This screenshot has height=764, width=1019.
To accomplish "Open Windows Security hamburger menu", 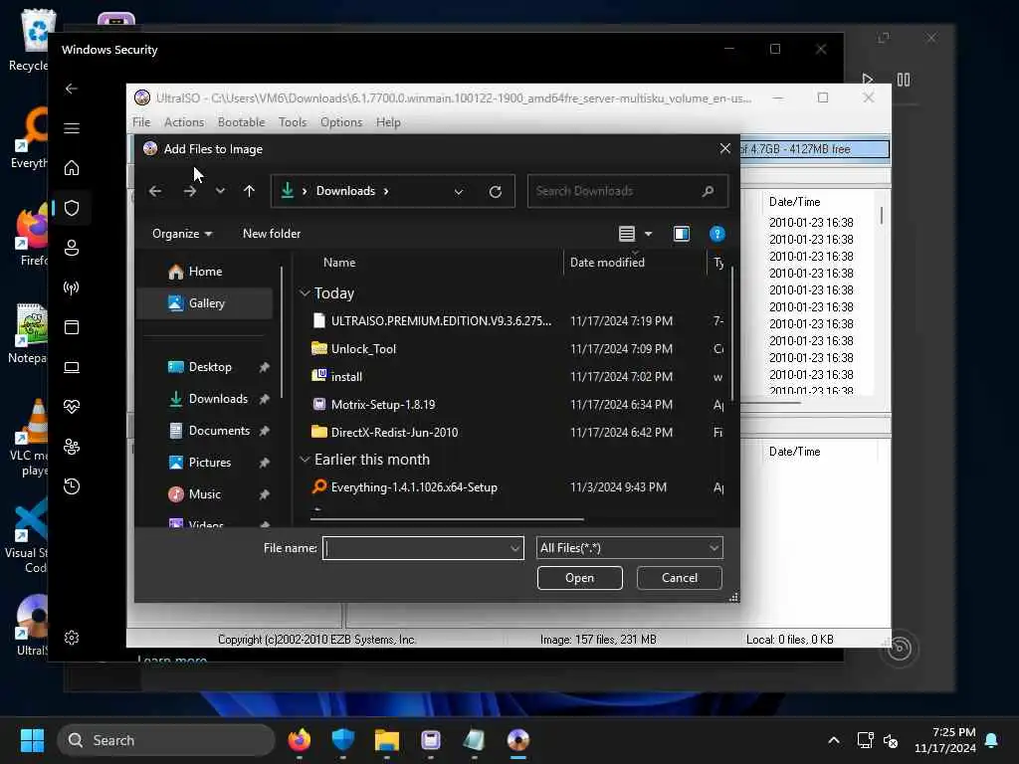I will 72,128.
